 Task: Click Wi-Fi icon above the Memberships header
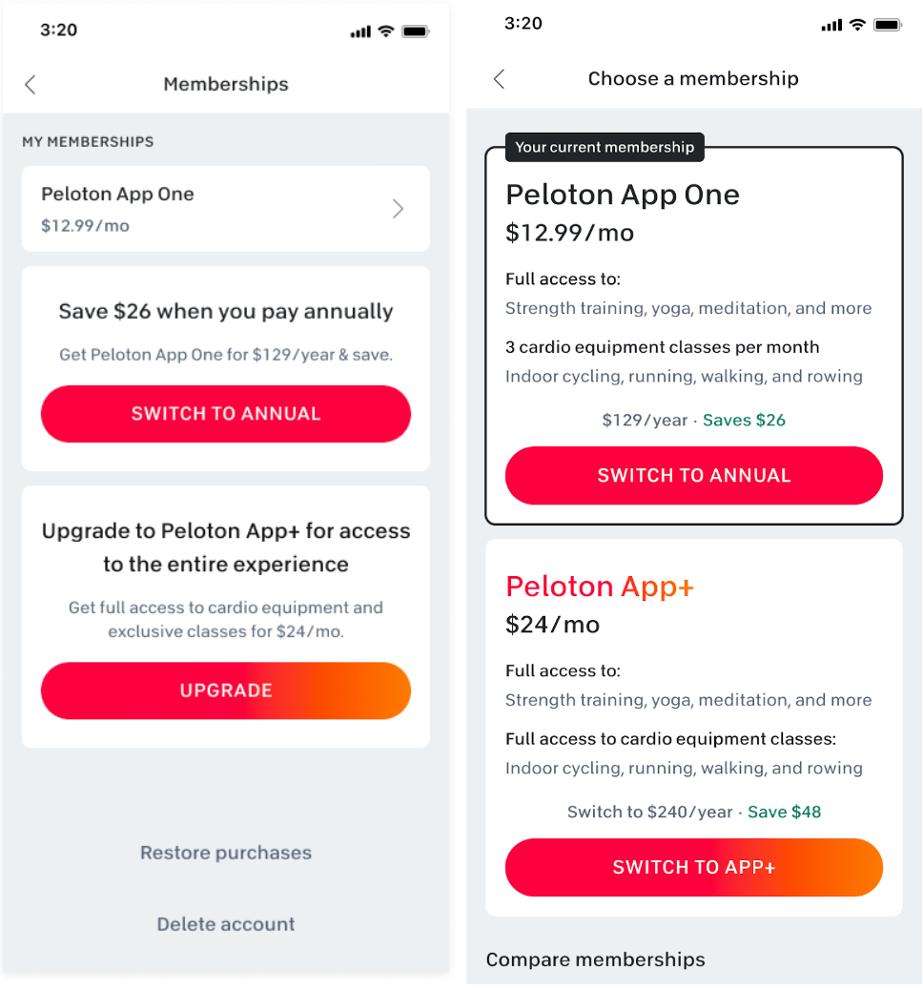coord(385,31)
